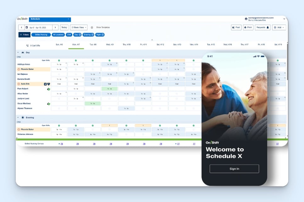
Task: Select the Thu, 4/10 column header
Action: [x=127, y=44]
